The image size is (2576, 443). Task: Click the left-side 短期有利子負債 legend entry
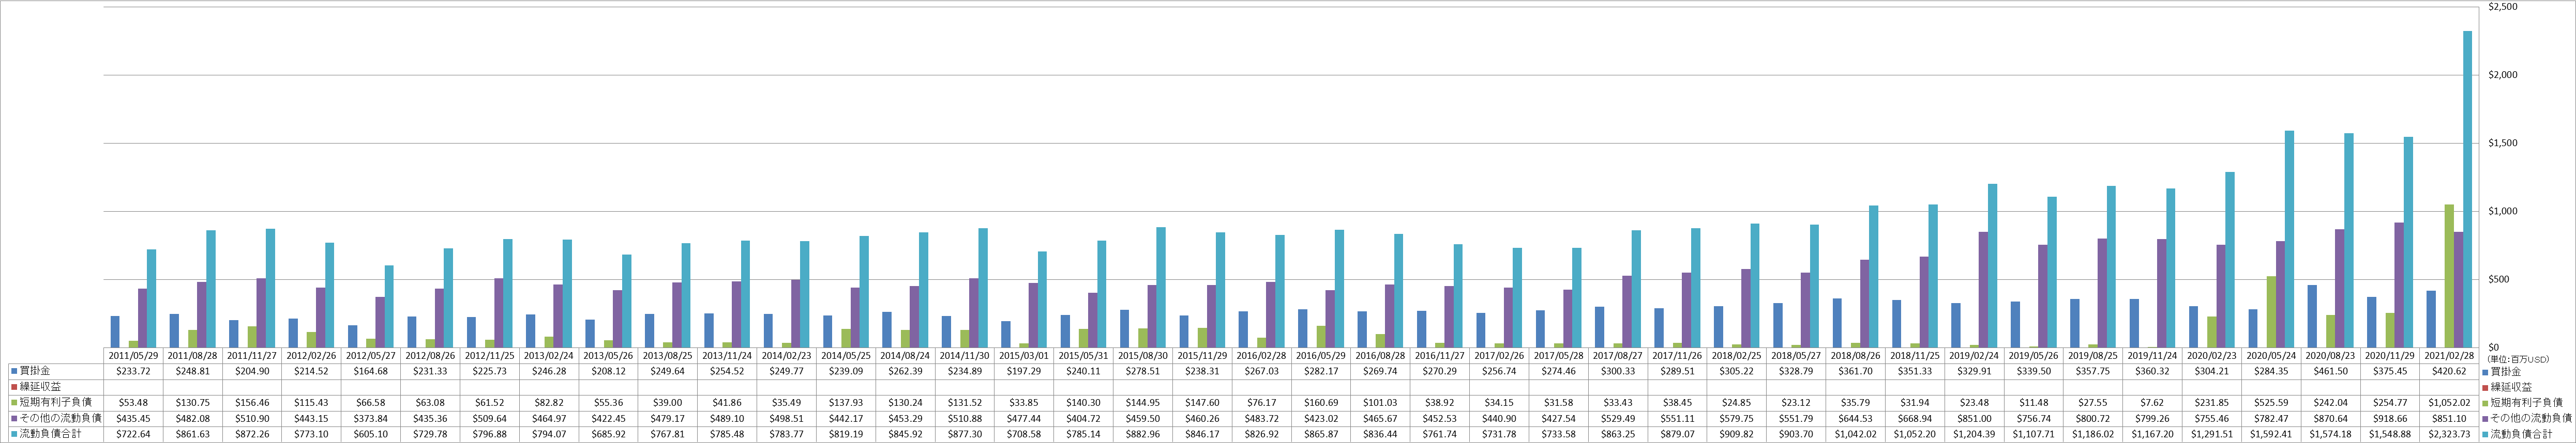(52, 402)
